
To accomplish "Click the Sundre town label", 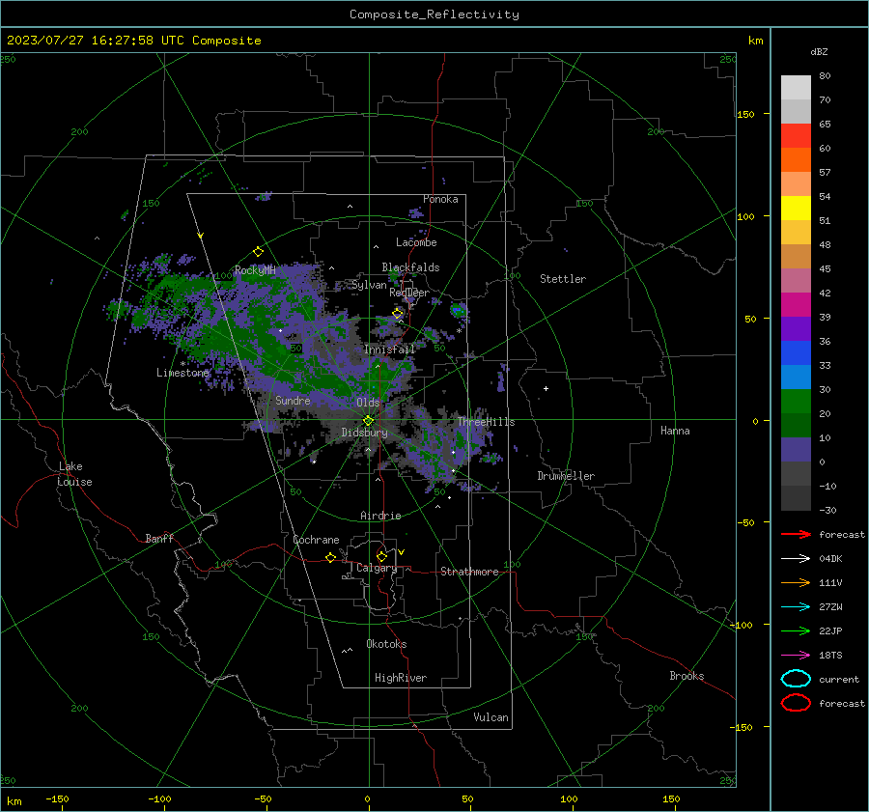I will 293,400.
